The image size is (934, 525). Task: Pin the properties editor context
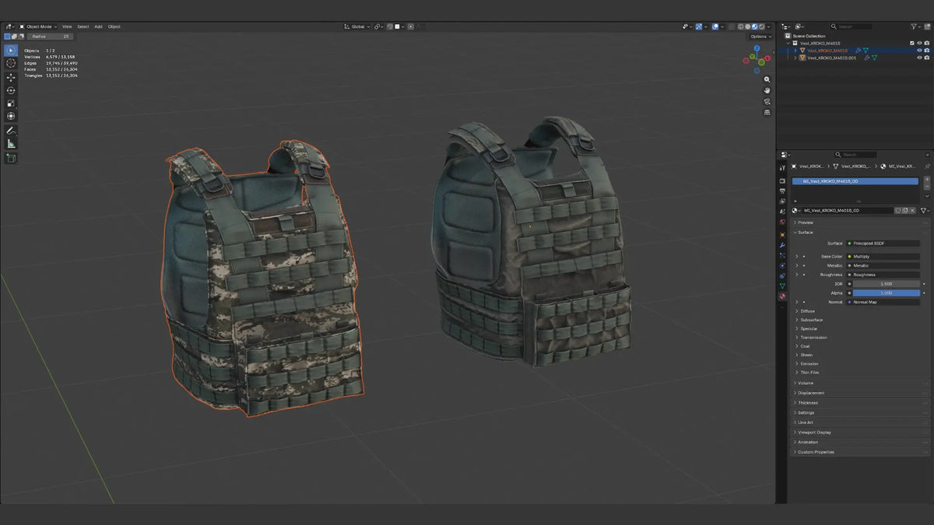(926, 166)
